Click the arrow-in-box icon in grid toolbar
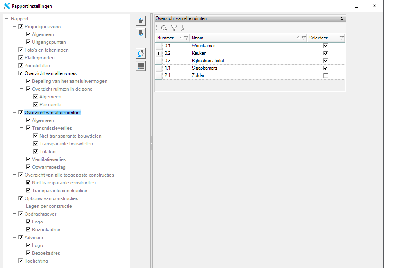 tap(184, 28)
